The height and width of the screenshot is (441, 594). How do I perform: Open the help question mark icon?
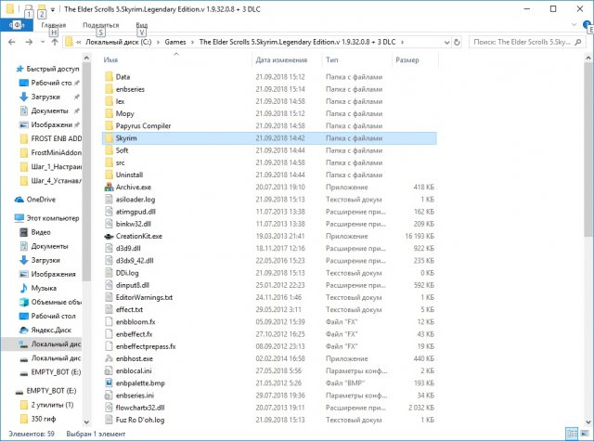point(585,25)
